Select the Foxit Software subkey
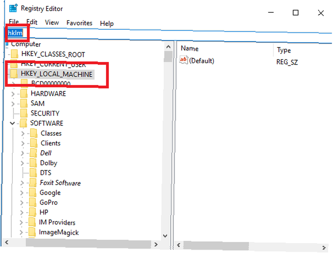The width and height of the screenshot is (333, 253). coord(60,183)
